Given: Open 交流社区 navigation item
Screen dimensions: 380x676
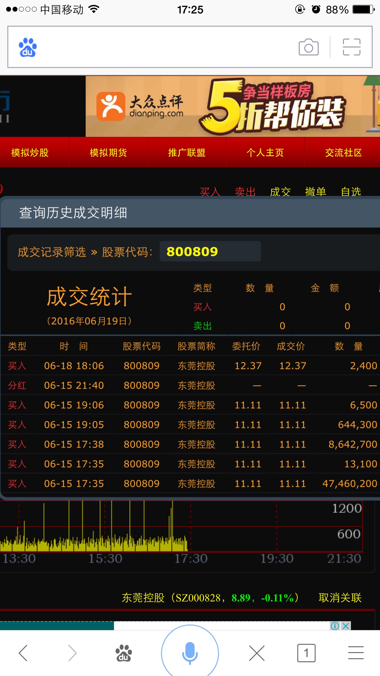Looking at the screenshot, I should tap(343, 152).
